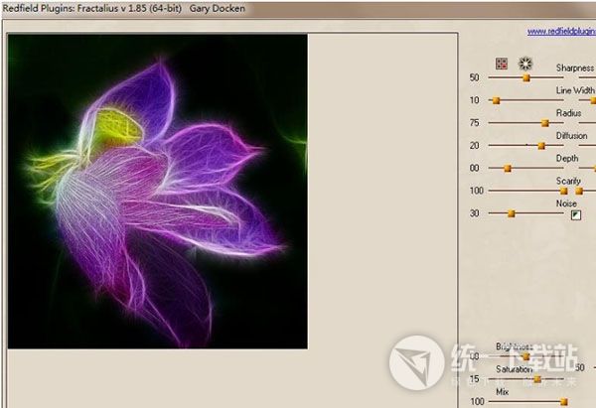This screenshot has width=596, height=408.
Task: Click the Noise value 30 field
Action: tap(475, 213)
